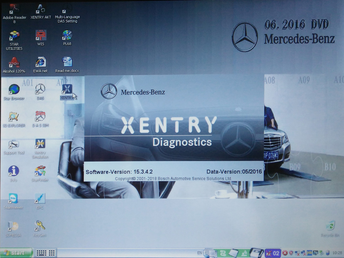Launch the XENTRY AKT shortcut

pyautogui.click(x=41, y=12)
